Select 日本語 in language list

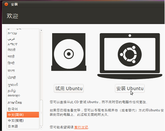tap(23, 126)
